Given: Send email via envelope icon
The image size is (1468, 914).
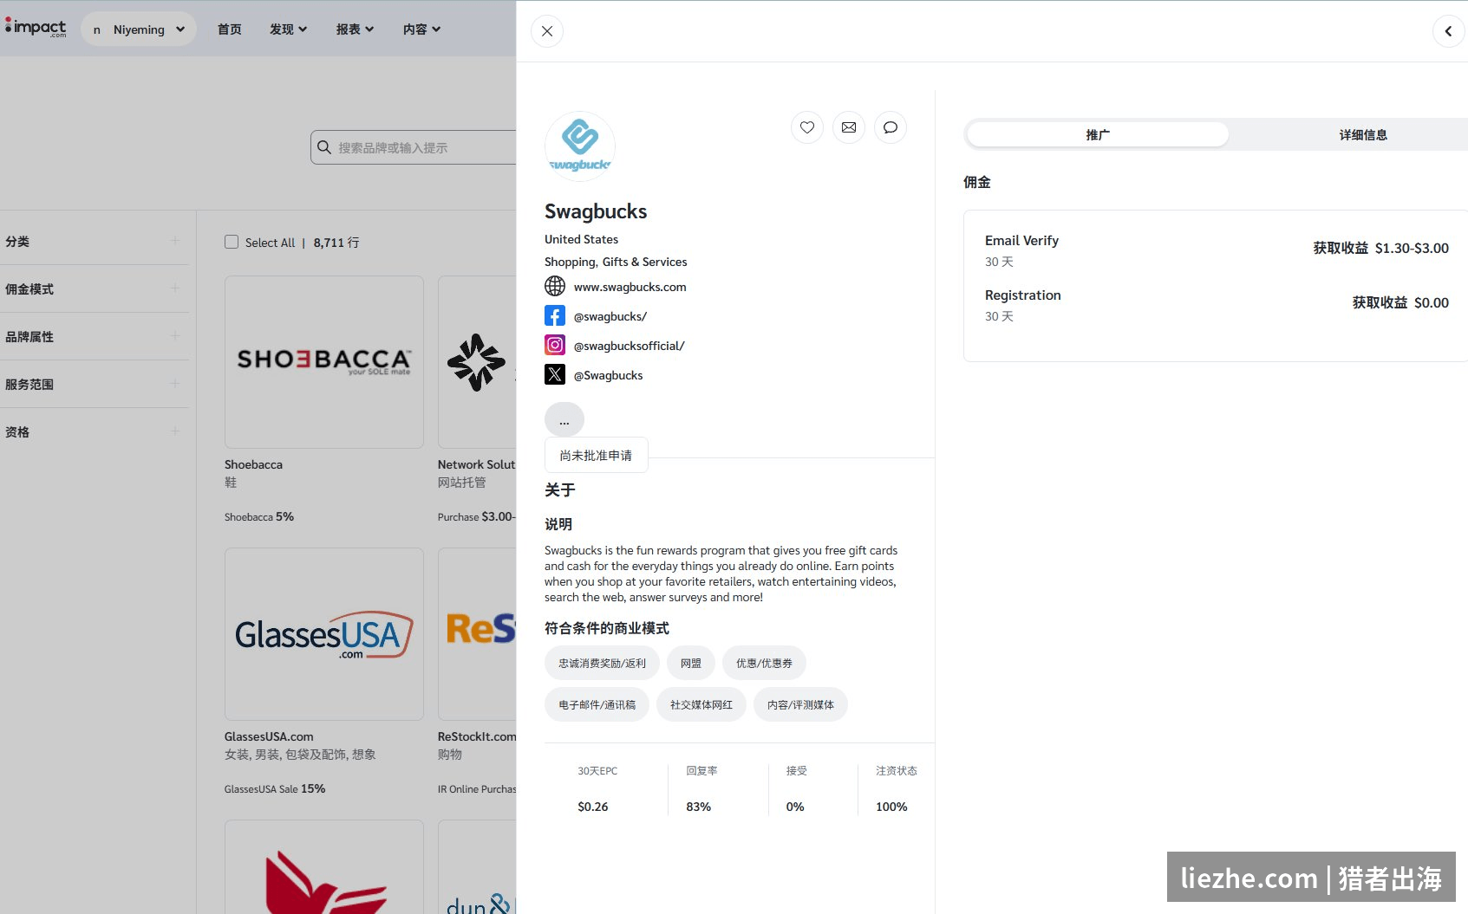Looking at the screenshot, I should 849,127.
